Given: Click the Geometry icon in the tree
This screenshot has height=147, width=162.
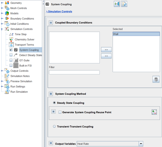Looking at the screenshot, I should pos(7,3).
